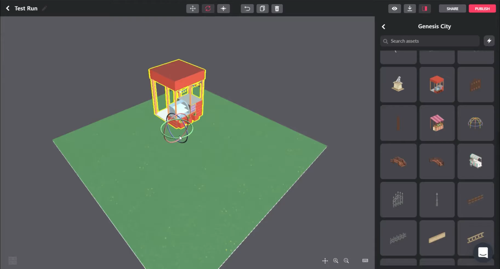Rename project using pencil icon
500x269 pixels.
click(x=44, y=9)
